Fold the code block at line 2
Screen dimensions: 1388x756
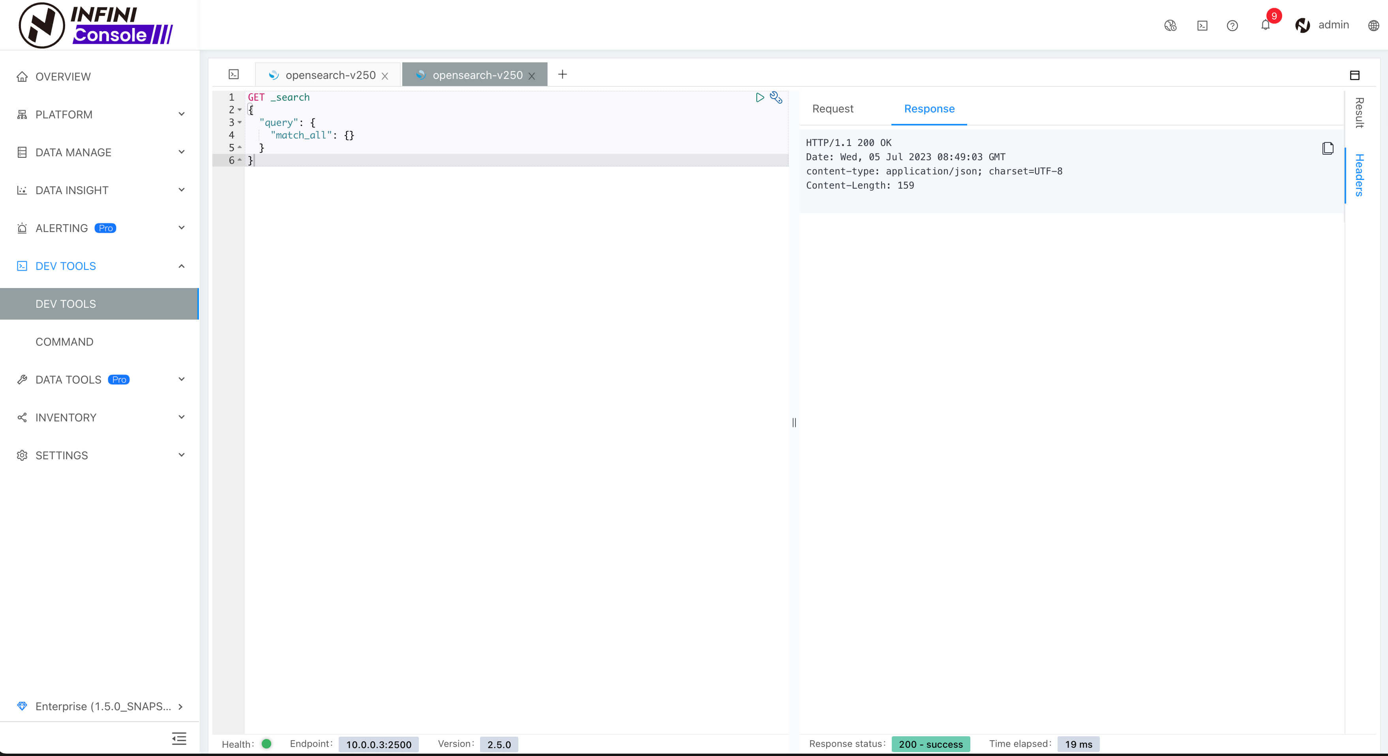240,110
